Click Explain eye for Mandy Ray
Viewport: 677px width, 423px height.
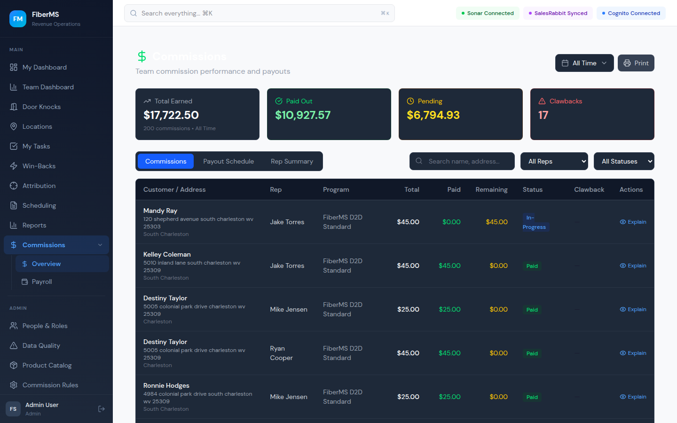pyautogui.click(x=633, y=222)
